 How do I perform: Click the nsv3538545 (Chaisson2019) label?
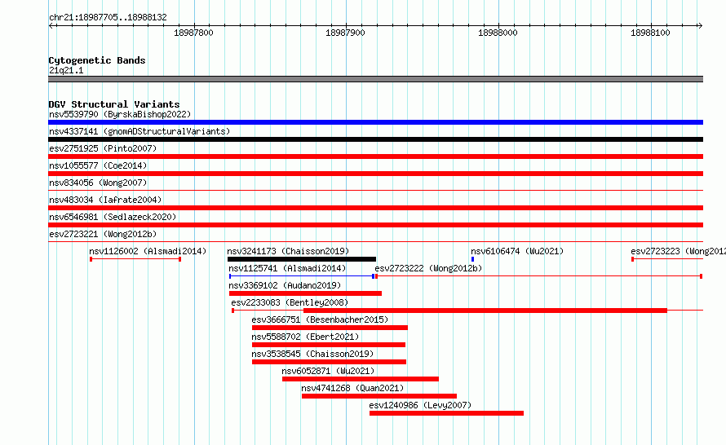point(312,354)
